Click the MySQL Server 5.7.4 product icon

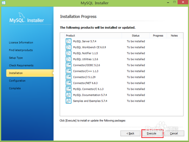tap(68, 41)
